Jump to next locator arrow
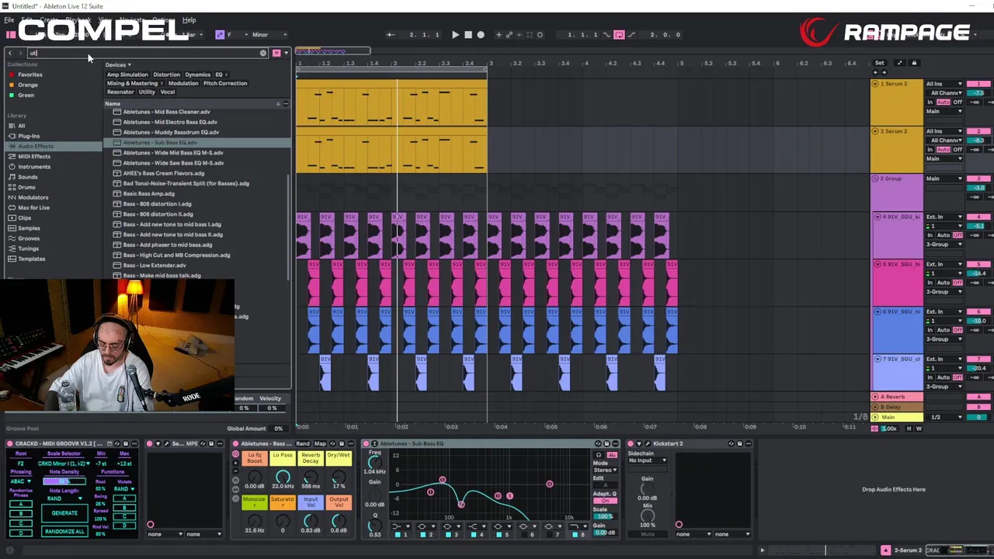Viewport: 994px width, 559px height. pos(885,72)
